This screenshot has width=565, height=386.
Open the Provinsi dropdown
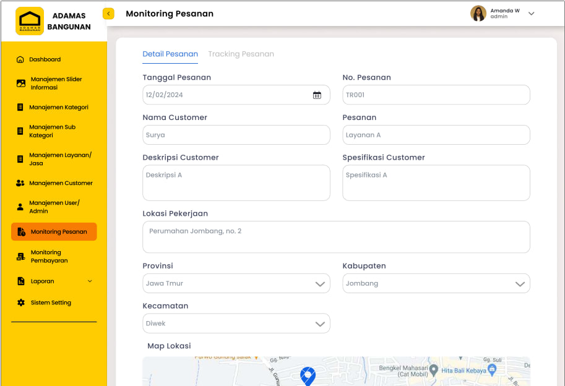236,283
